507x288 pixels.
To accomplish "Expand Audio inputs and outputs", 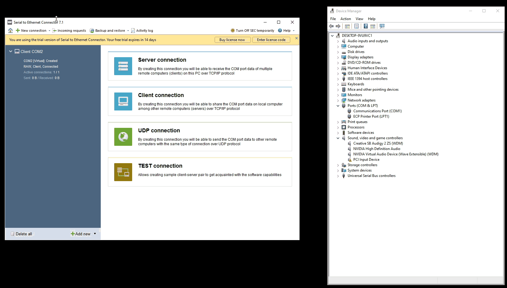I will click(x=338, y=41).
